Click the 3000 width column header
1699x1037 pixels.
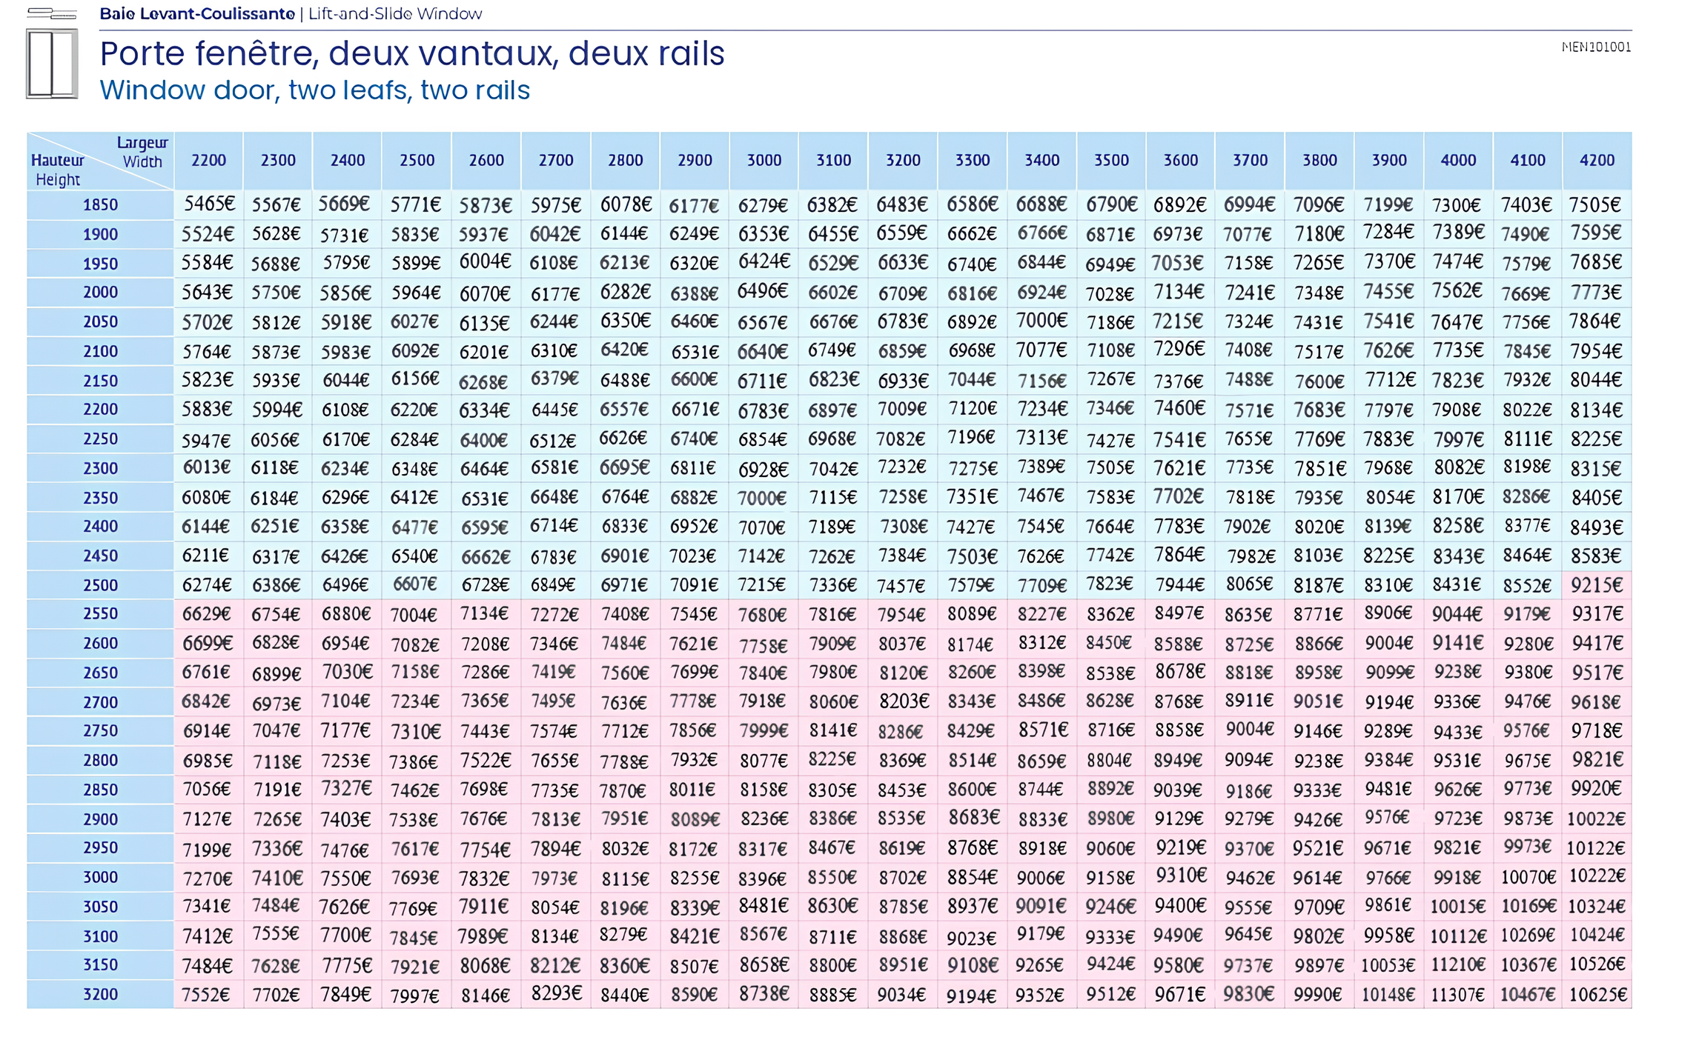764,161
